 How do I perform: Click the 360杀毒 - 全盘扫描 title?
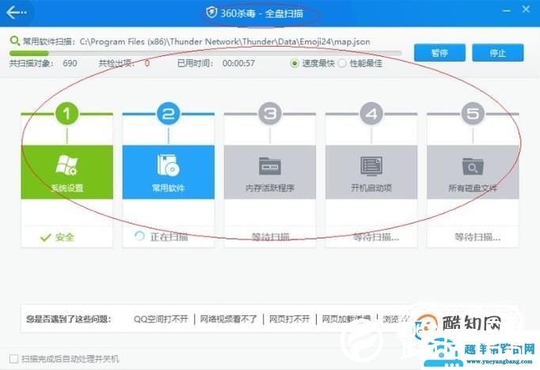point(262,13)
